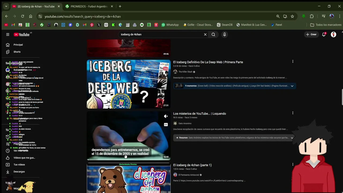Click the YouTube logo
343x193 pixels.
(x=22, y=34)
